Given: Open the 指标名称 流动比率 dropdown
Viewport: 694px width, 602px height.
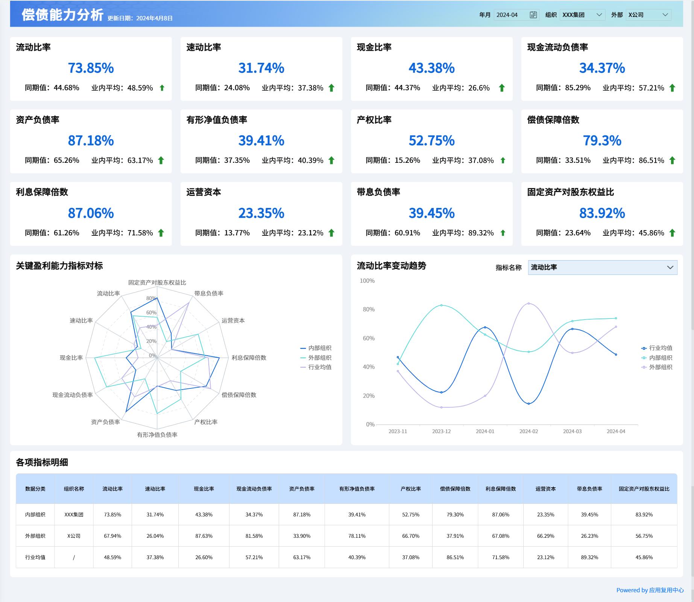Looking at the screenshot, I should tap(602, 267).
